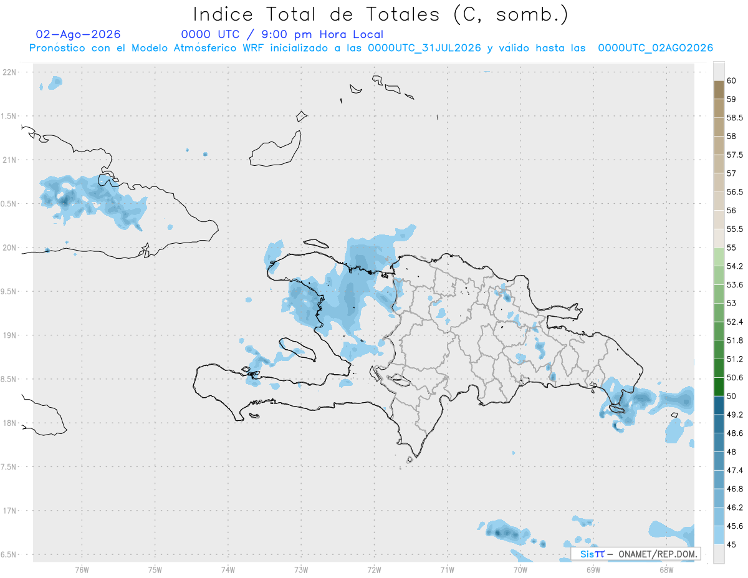The image size is (748, 578).
Task: Click the time text "0000 UTC / 9:00 pm Hora Local"
Action: coord(282,35)
